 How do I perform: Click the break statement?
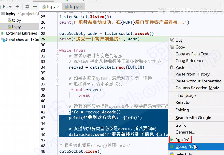point(84,95)
